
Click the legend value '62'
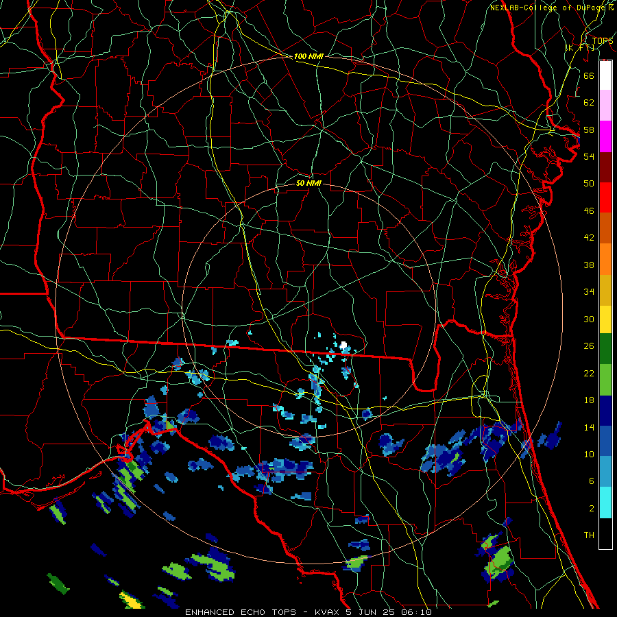[589, 103]
